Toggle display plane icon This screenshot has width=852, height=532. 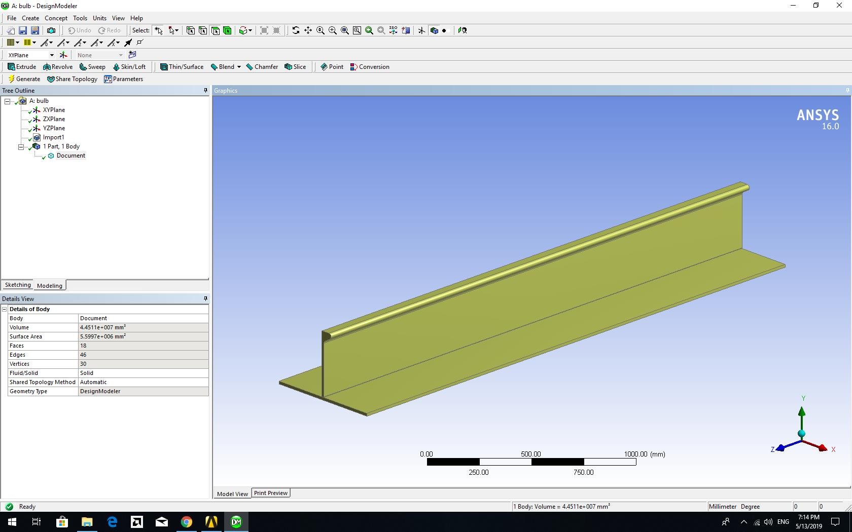click(421, 30)
